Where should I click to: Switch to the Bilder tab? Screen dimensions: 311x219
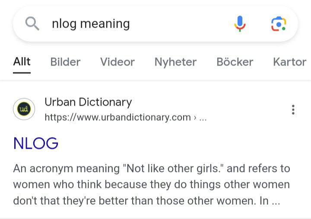[65, 62]
